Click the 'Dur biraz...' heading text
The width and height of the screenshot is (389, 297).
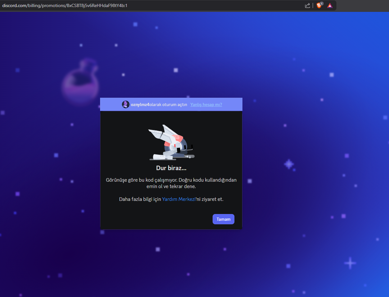[171, 168]
